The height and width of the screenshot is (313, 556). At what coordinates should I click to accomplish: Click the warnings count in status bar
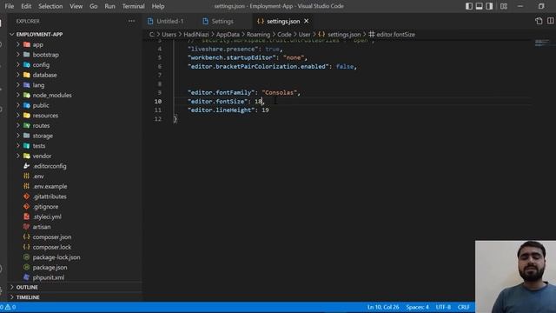[x=10, y=307]
